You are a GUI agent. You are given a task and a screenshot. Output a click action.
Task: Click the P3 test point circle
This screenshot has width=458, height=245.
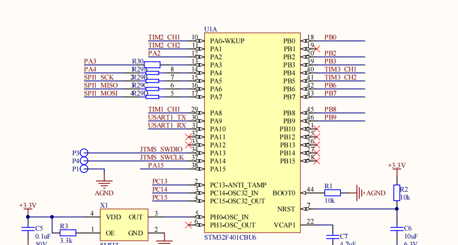click(x=83, y=153)
